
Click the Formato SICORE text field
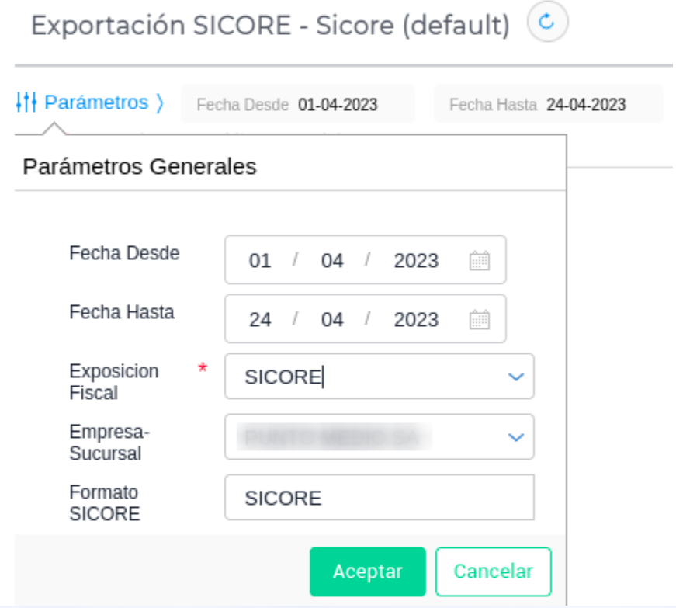click(379, 498)
